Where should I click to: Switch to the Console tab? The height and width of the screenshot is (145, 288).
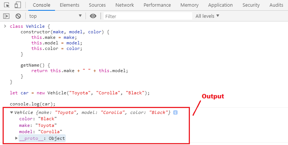(42, 5)
